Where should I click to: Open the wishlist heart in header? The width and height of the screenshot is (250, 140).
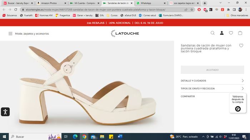231,33
